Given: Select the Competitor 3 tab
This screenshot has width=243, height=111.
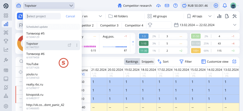Looking at the screenshot, I should (109, 25).
